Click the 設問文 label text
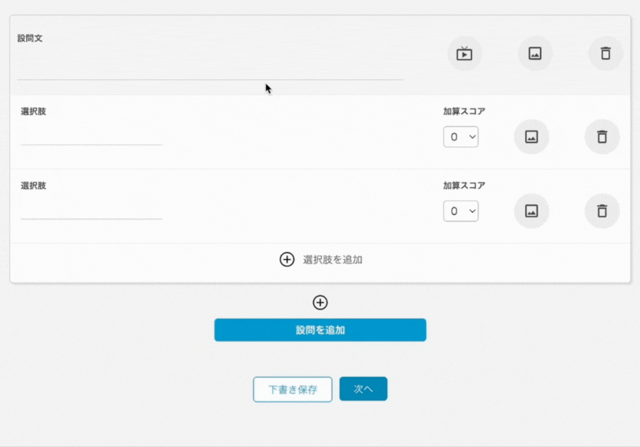Viewport: 640px width, 447px height. click(x=30, y=38)
